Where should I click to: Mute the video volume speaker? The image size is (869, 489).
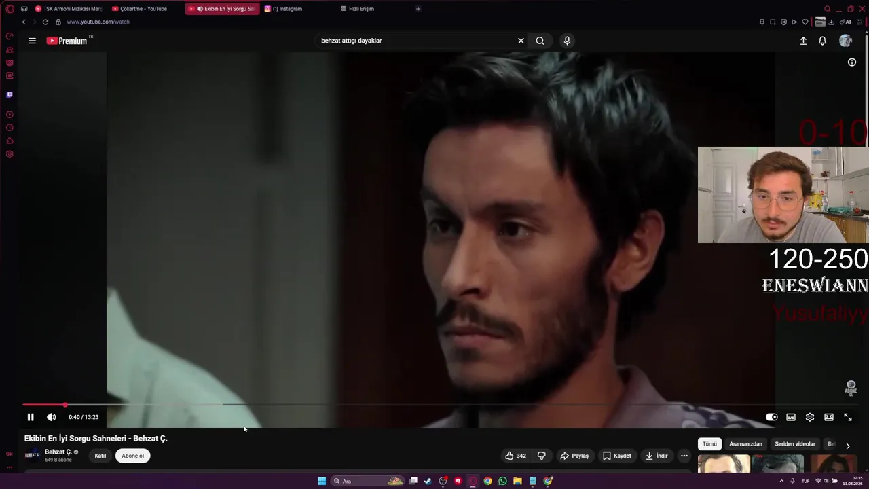(51, 417)
